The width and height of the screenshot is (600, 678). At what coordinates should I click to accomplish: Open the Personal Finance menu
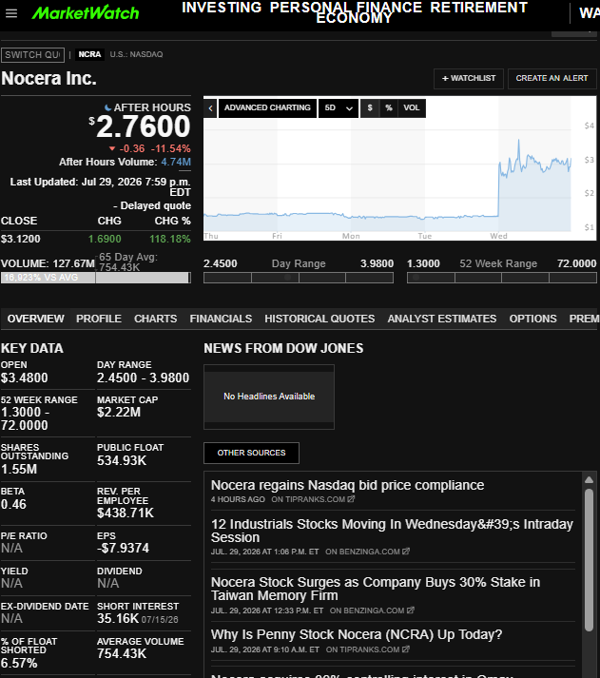[x=346, y=8]
